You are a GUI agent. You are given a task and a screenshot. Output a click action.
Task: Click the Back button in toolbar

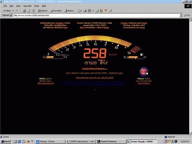click(7, 11)
